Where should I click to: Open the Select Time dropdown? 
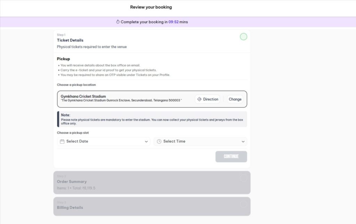pos(200,141)
